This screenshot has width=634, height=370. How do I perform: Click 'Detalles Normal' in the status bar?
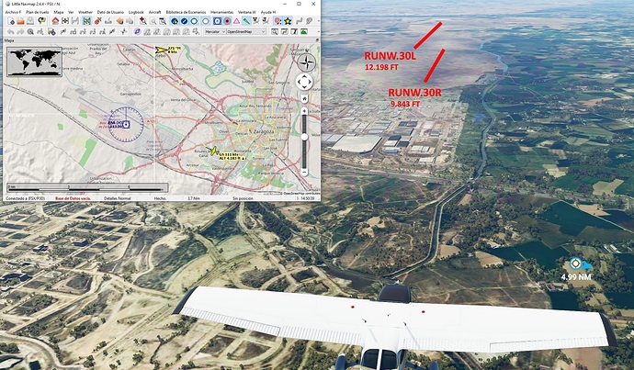(118, 198)
